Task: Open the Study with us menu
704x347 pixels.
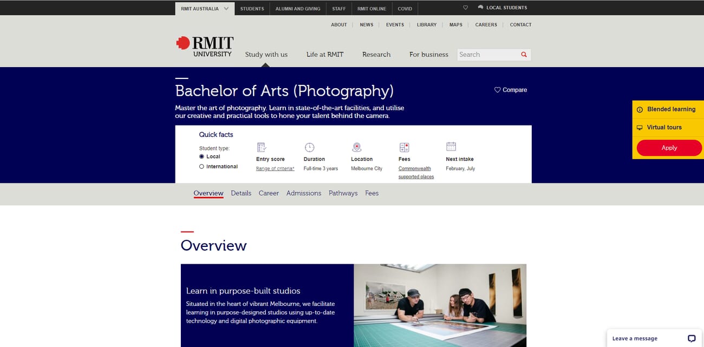Action: pyautogui.click(x=266, y=55)
